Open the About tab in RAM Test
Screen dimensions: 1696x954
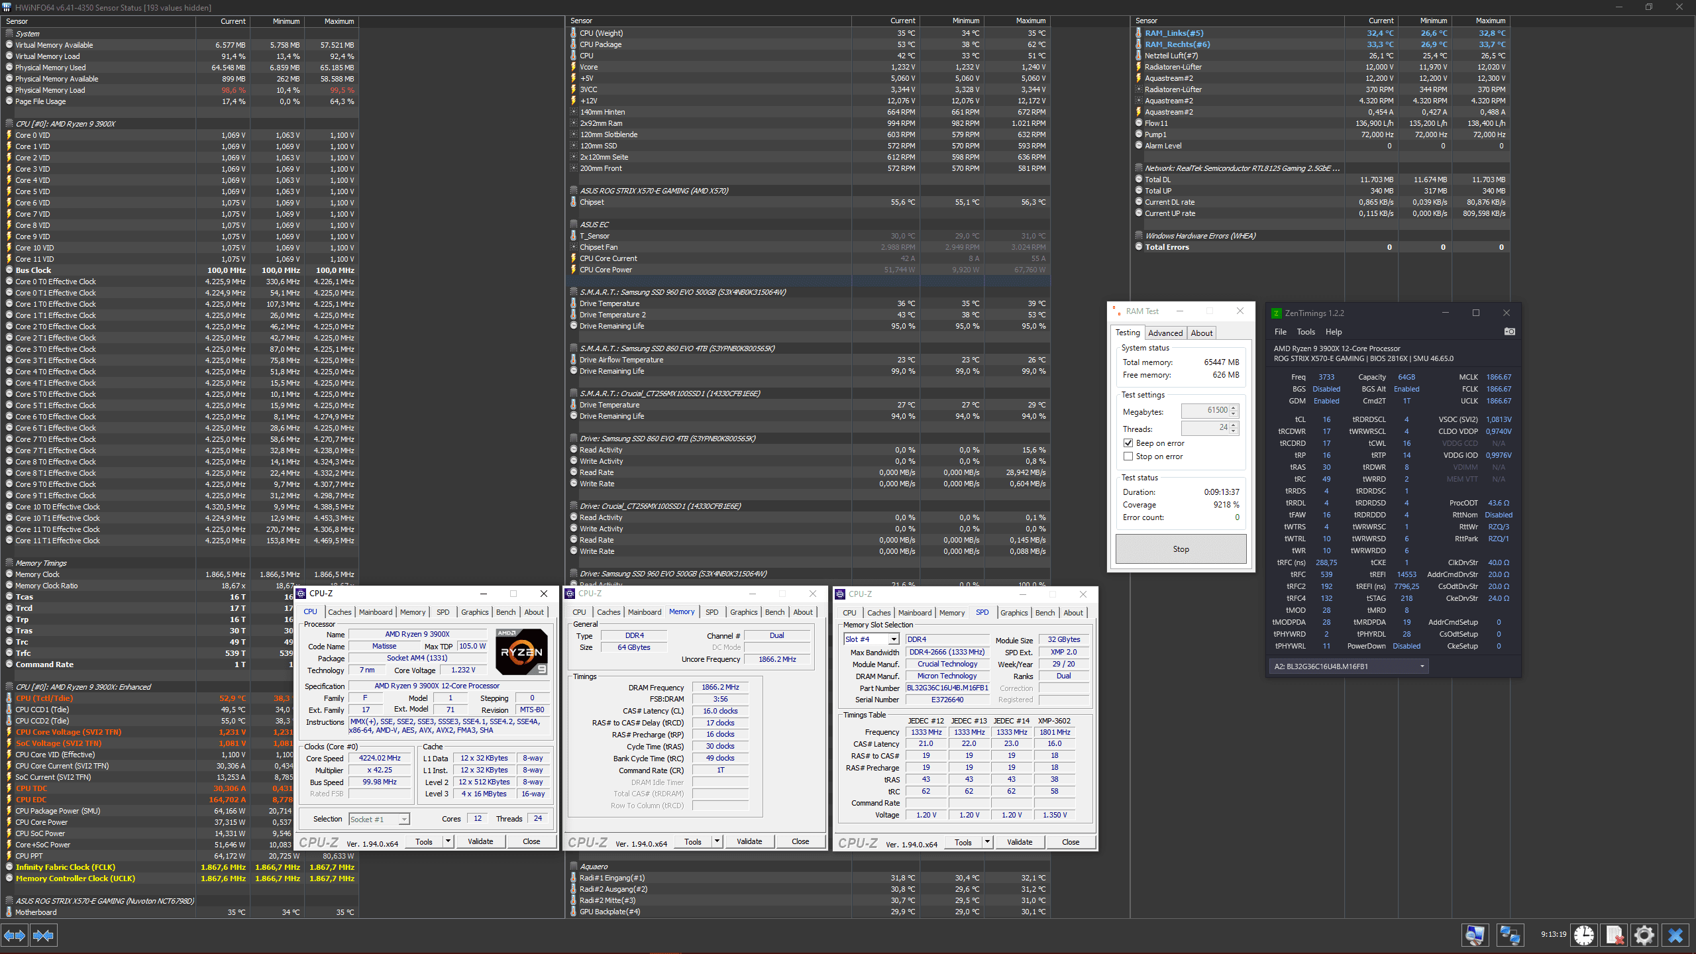1202,333
